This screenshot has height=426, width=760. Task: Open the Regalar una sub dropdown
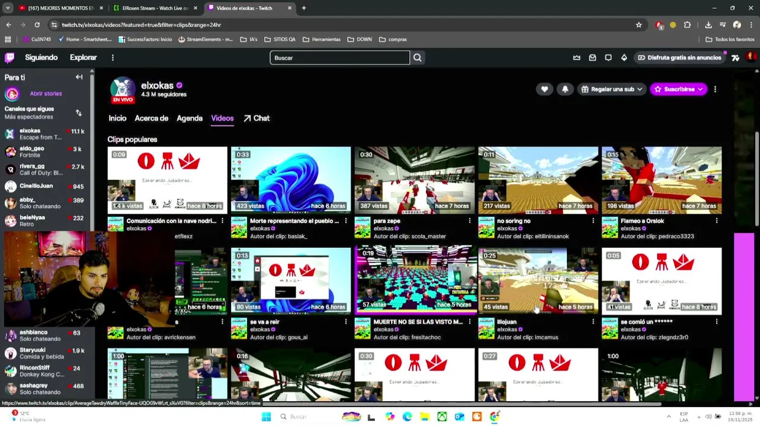[612, 89]
